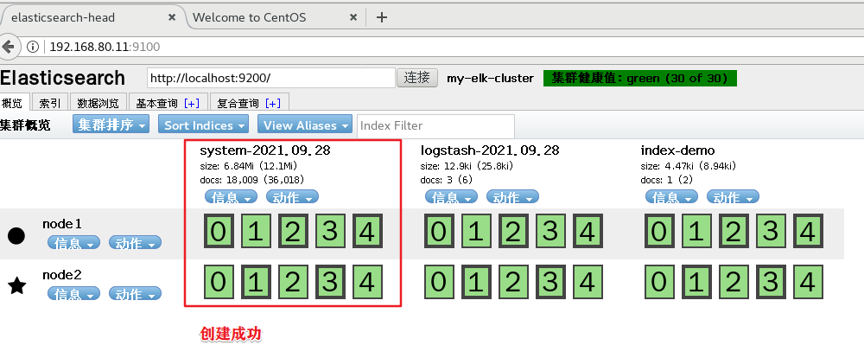Screen dimensions: 864x358
Task: Click the 连接 connect button
Action: click(417, 78)
